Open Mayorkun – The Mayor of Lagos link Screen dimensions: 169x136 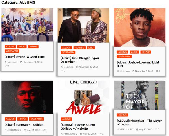click(x=139, y=123)
